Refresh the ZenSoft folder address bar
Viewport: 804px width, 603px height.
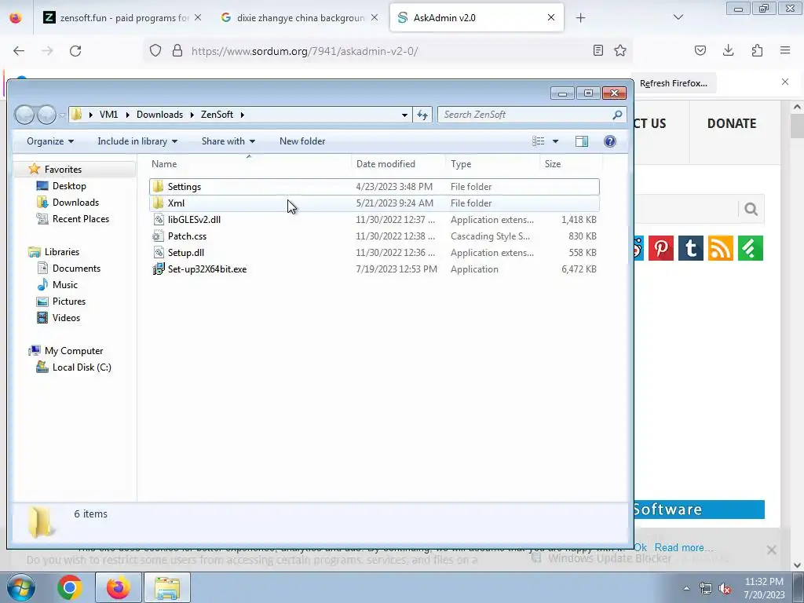pyautogui.click(x=422, y=115)
